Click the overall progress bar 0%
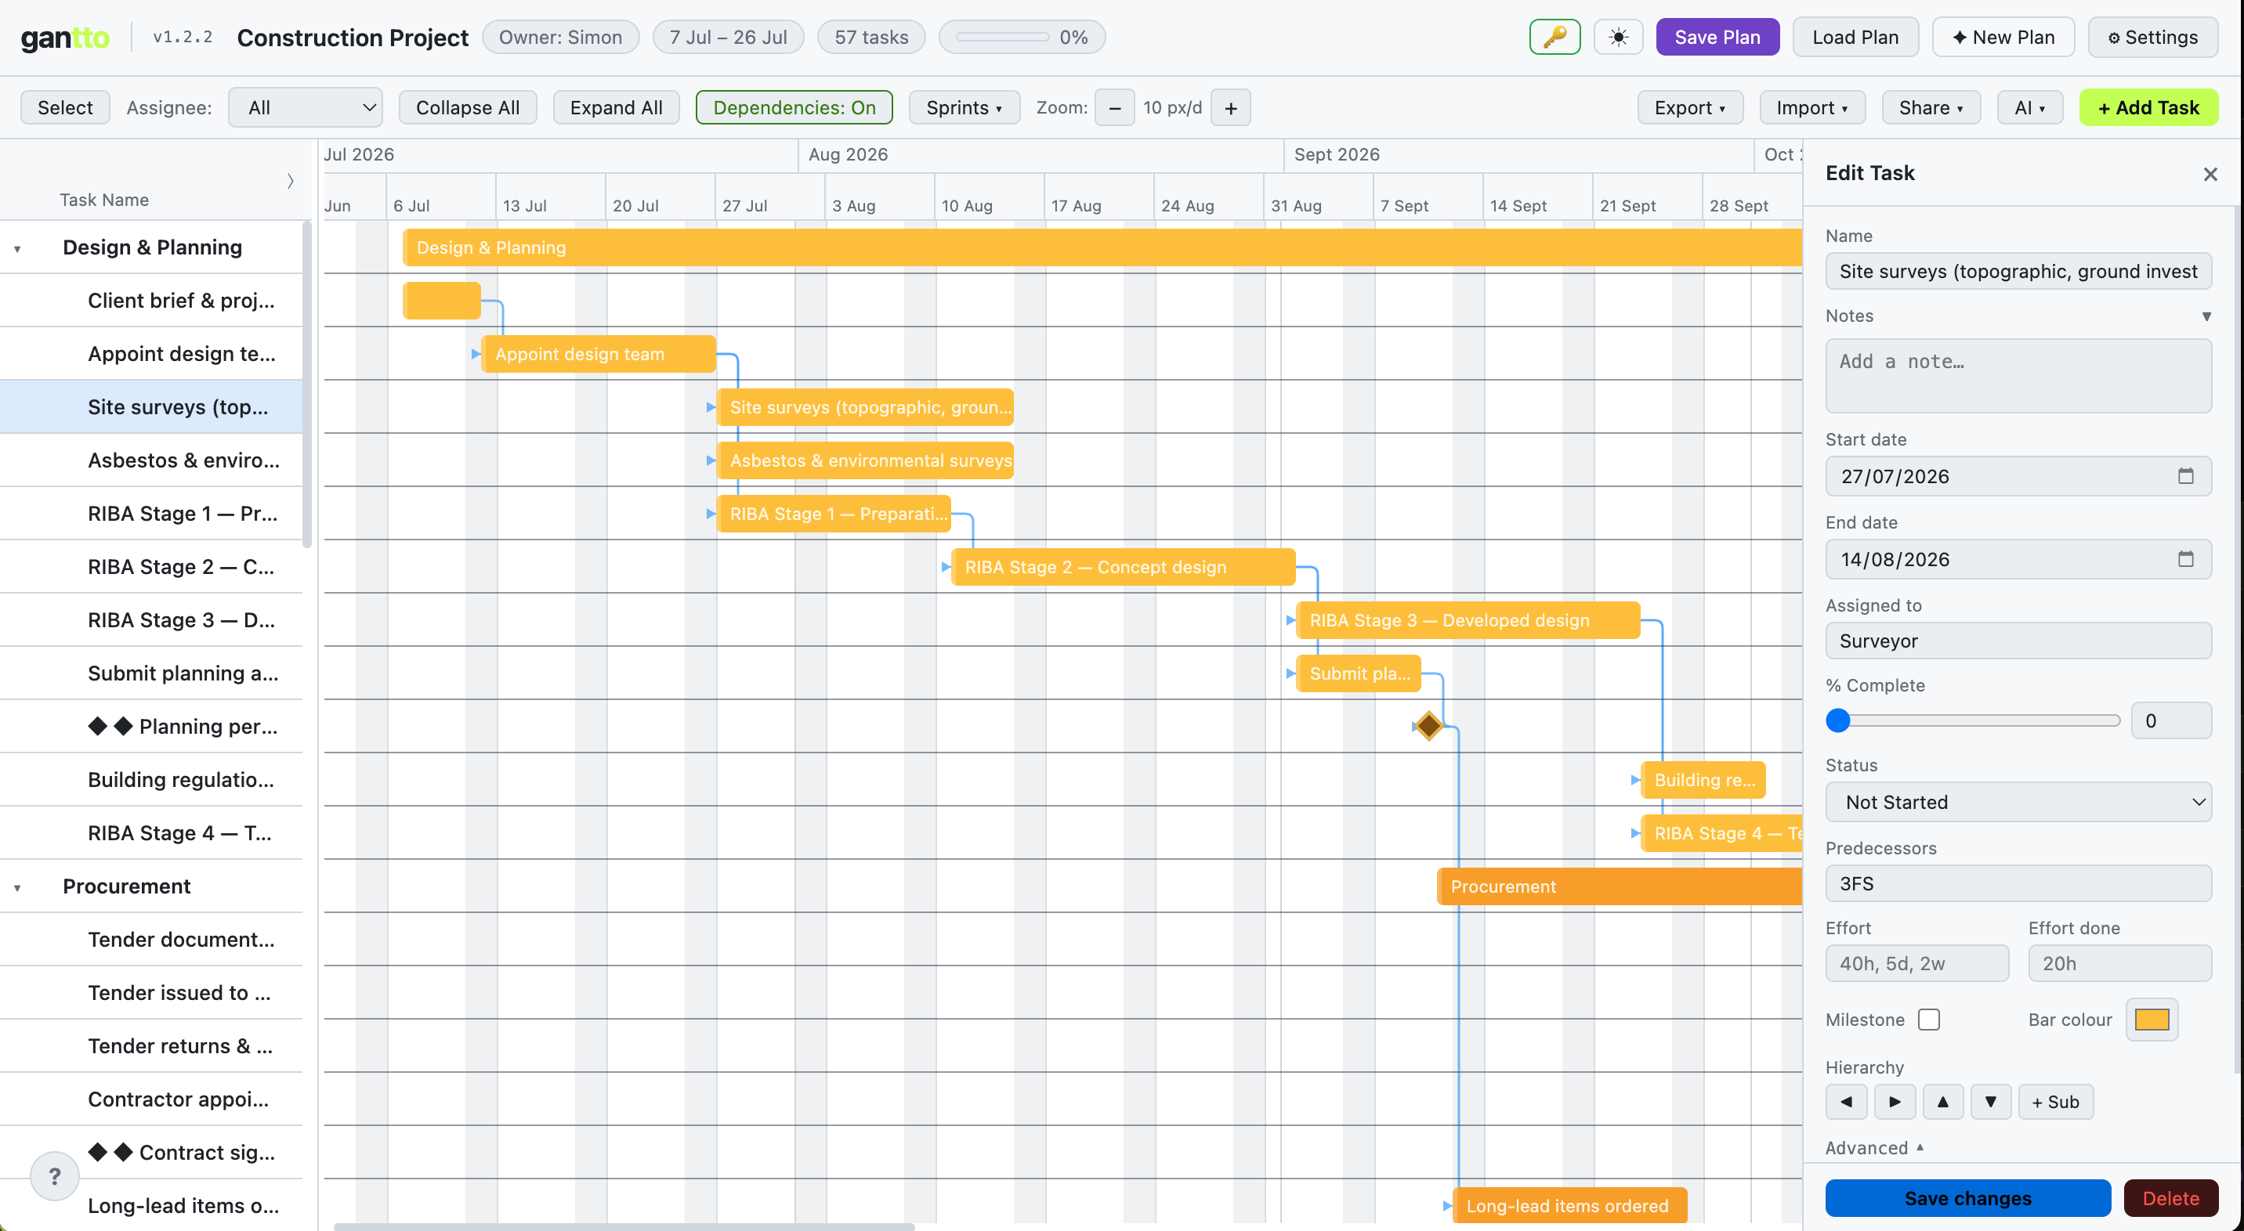 (1022, 38)
